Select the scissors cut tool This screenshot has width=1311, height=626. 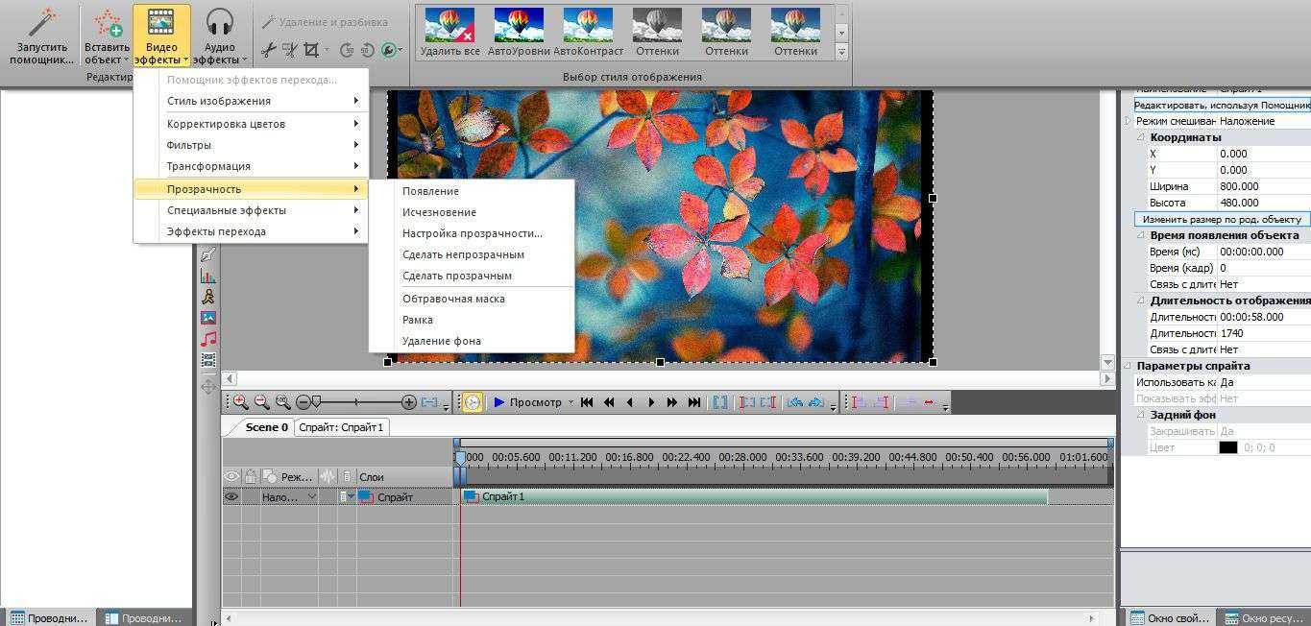[270, 50]
